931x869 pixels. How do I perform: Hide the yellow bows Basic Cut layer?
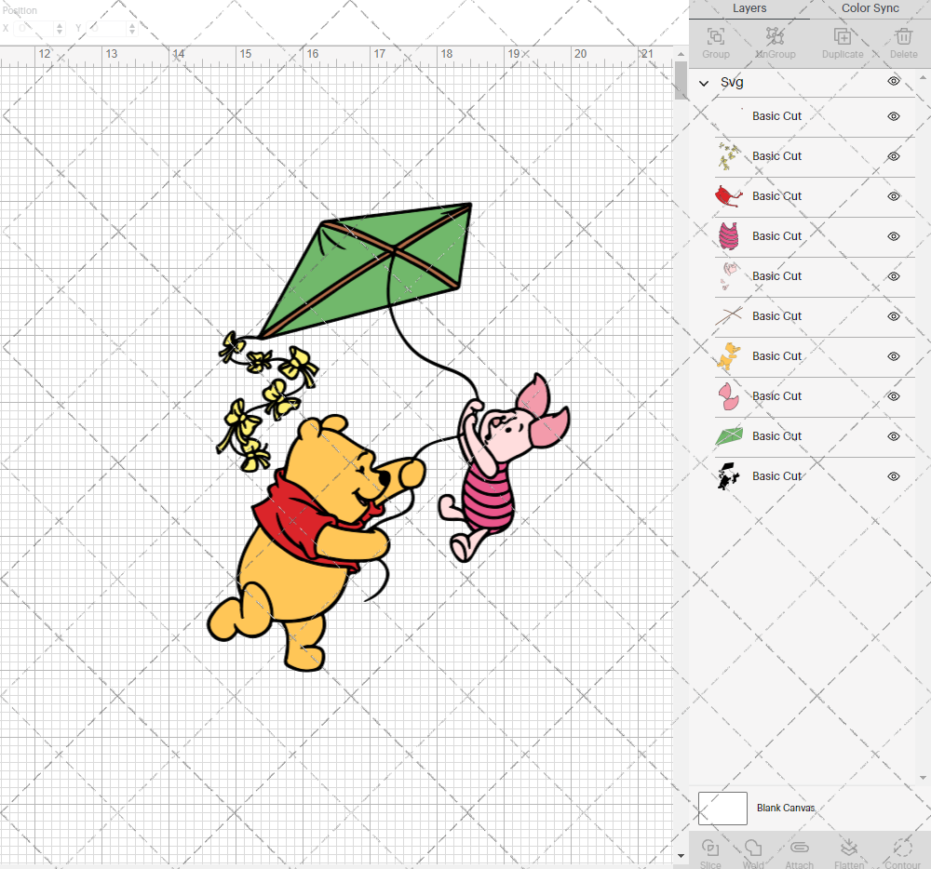(x=894, y=156)
